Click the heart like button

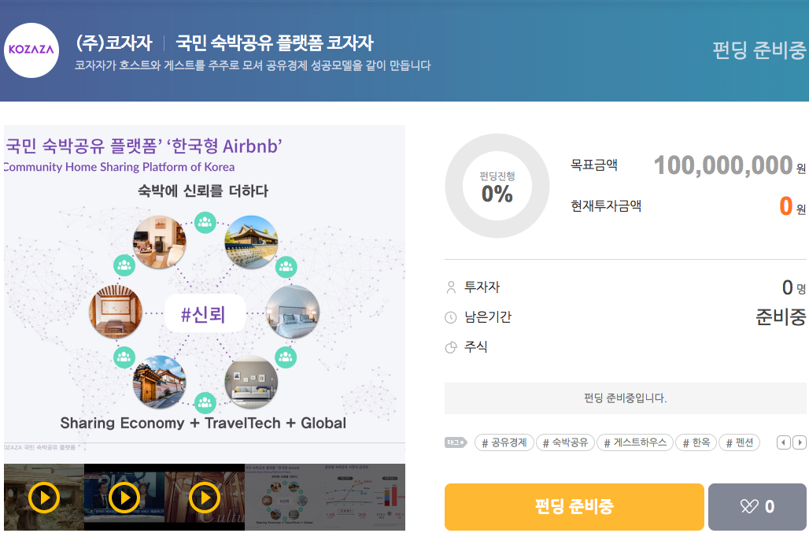point(757,507)
